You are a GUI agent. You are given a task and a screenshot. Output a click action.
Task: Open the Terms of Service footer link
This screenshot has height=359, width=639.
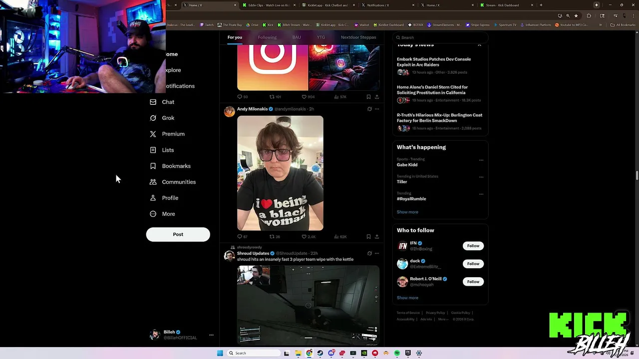click(x=408, y=313)
